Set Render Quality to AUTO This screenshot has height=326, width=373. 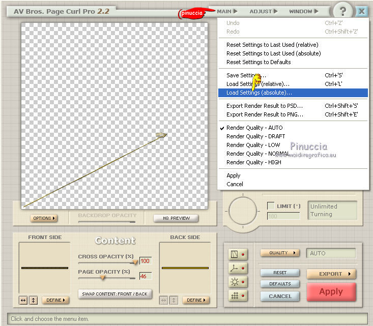(x=293, y=128)
